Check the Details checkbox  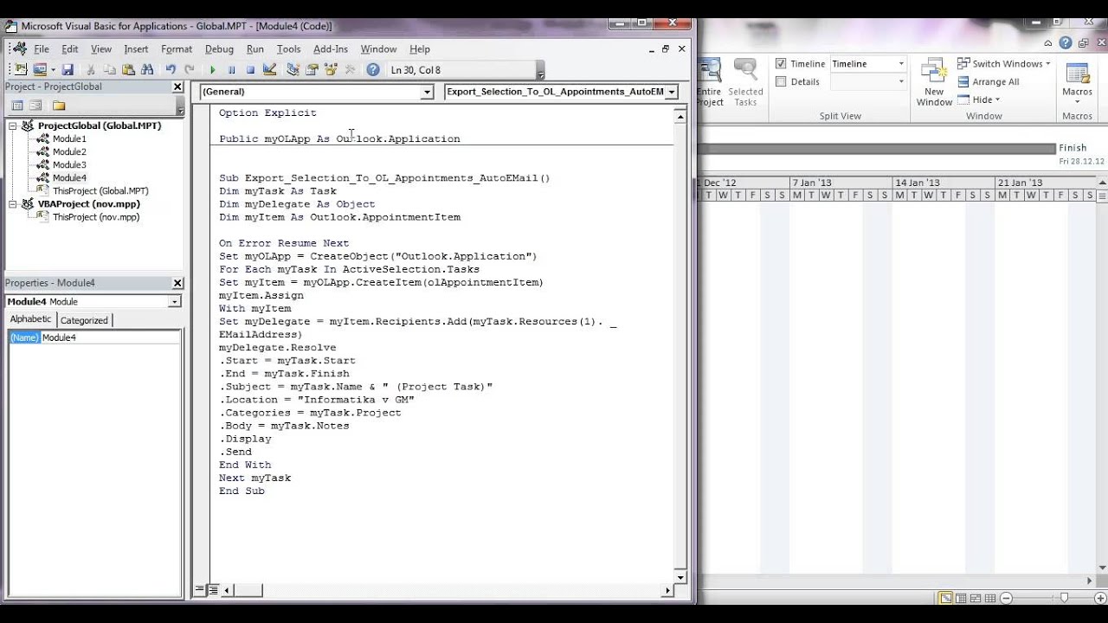click(x=781, y=81)
